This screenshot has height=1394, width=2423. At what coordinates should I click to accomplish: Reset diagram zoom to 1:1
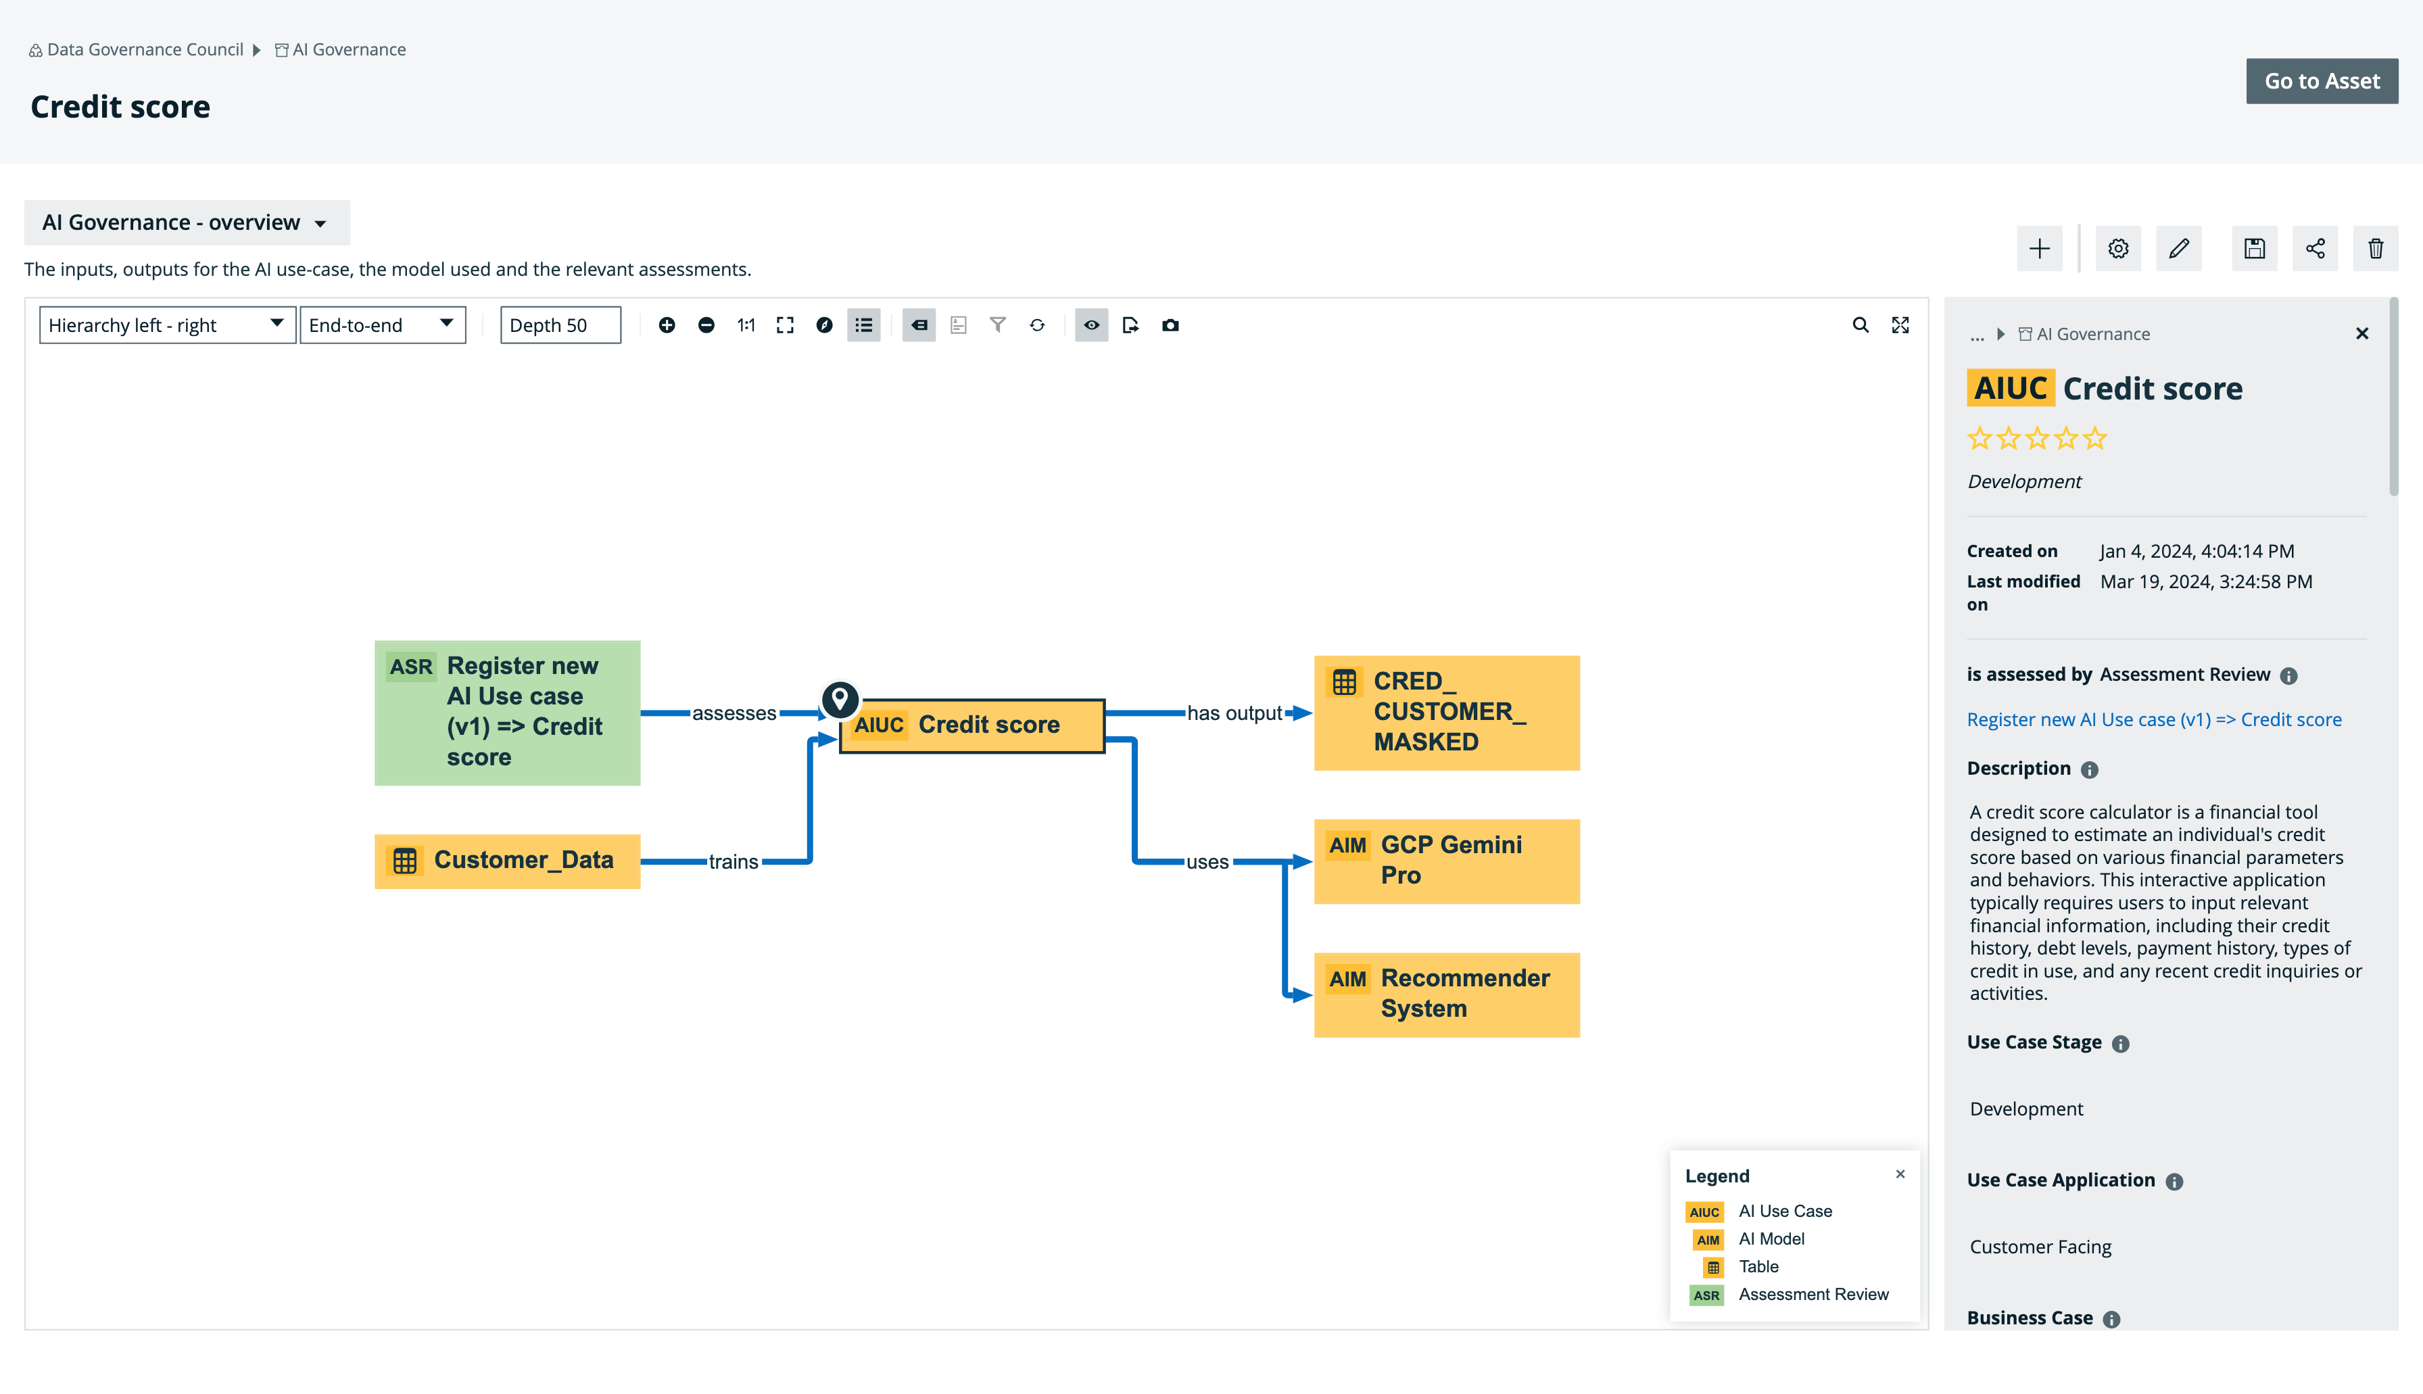pos(746,326)
